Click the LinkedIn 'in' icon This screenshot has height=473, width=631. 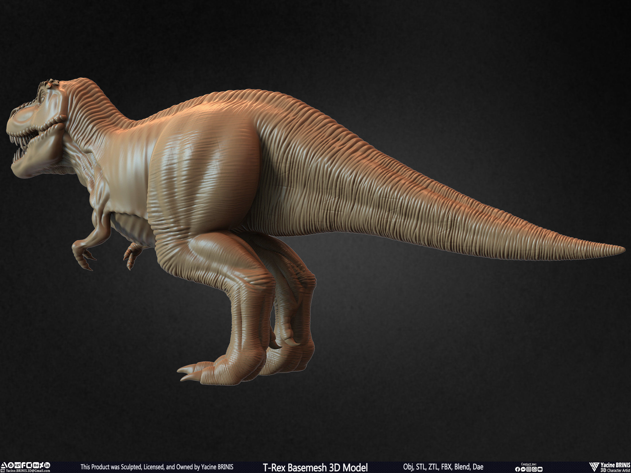[x=47, y=465]
